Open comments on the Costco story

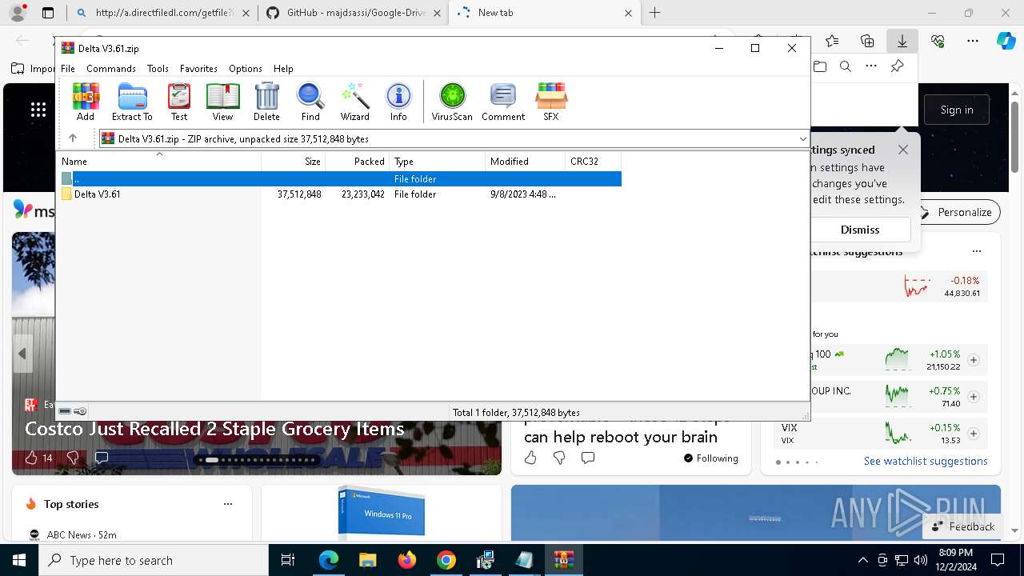pyautogui.click(x=102, y=458)
